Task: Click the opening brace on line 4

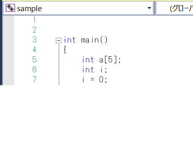Action: click(65, 50)
